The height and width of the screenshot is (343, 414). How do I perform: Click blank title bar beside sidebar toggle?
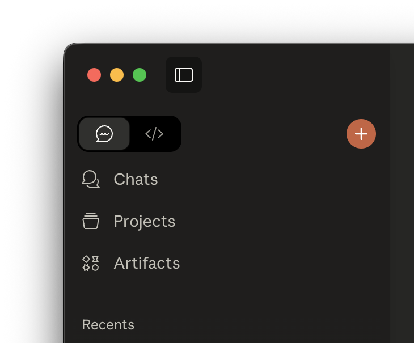[284, 74]
